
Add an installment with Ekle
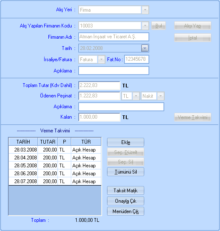point(125,142)
